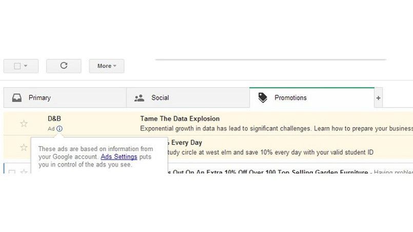Open the select-all dropdown arrow

click(x=26, y=66)
